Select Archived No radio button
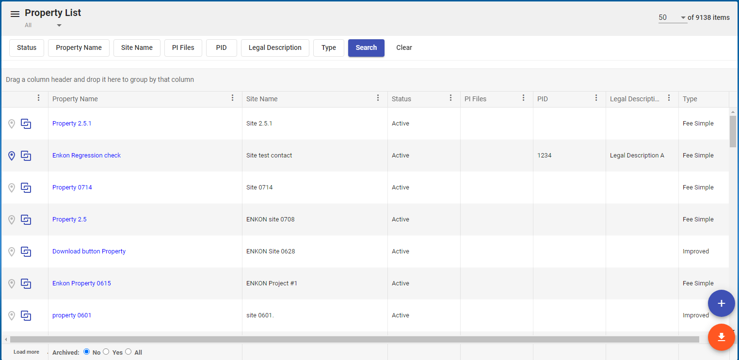This screenshot has width=739, height=360. point(87,352)
